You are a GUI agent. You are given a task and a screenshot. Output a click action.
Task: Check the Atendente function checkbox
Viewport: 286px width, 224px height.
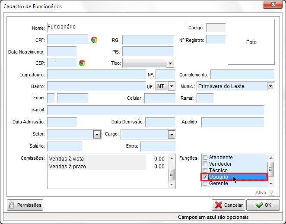coord(205,158)
